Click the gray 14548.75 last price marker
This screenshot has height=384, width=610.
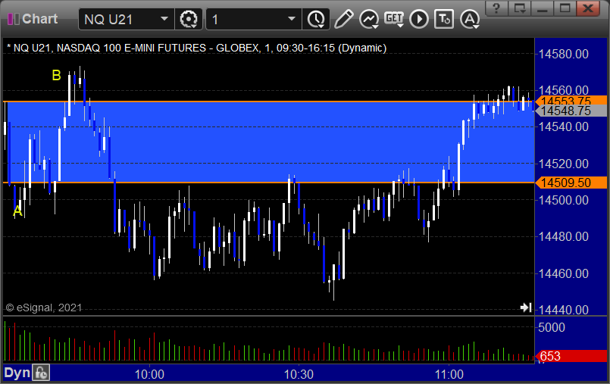click(571, 111)
